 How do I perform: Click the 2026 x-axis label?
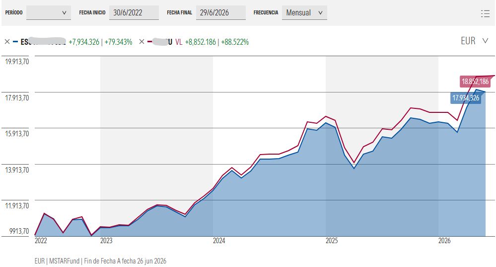point(444,241)
